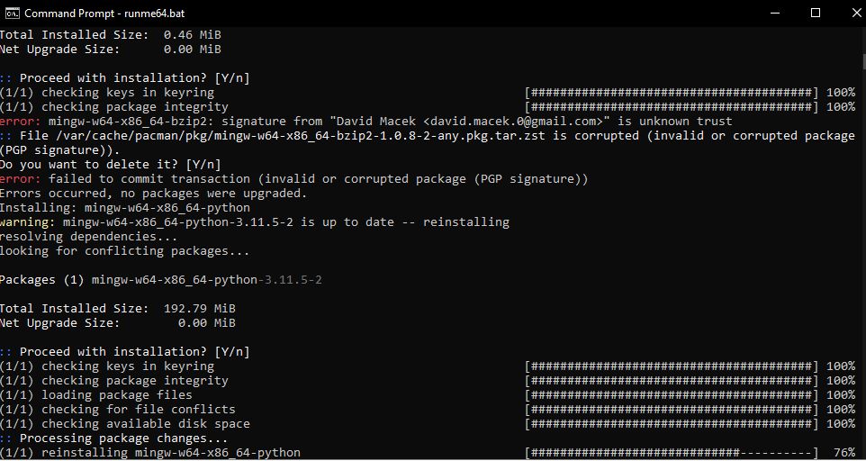This screenshot has height=461, width=866.
Task: Click the red 'error: failed to commit transaction' line
Action: click(x=293, y=179)
